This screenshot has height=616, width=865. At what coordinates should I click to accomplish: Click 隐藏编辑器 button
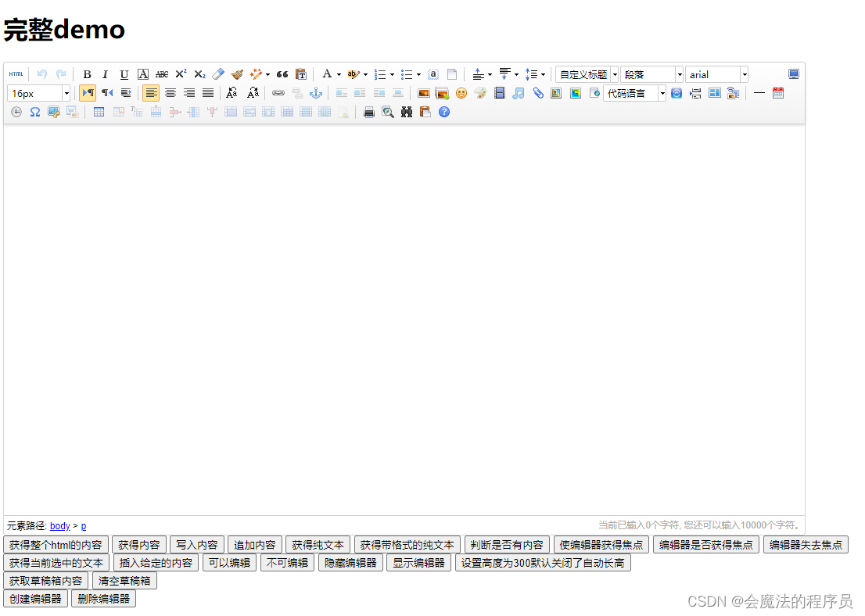pos(350,563)
